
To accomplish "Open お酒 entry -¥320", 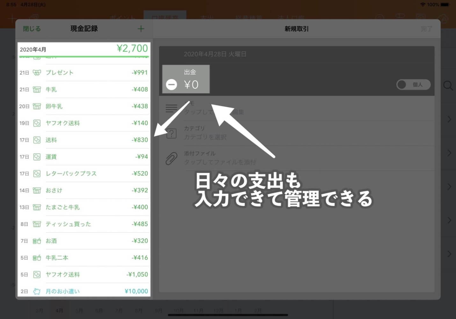I will (x=84, y=241).
